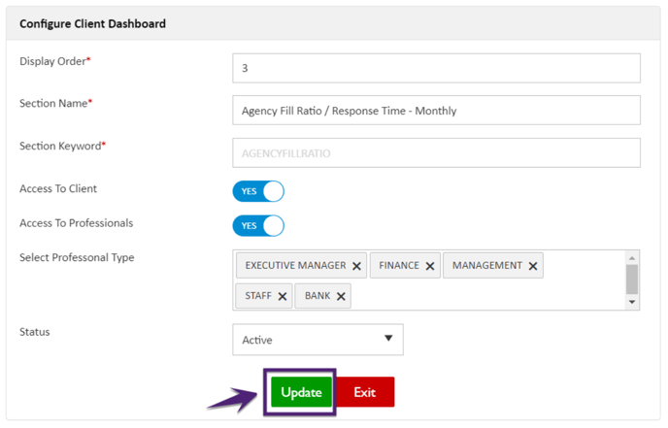Remove the EXECUTIVE MANAGER tag
Image resolution: width=668 pixels, height=428 pixels.
pos(356,266)
